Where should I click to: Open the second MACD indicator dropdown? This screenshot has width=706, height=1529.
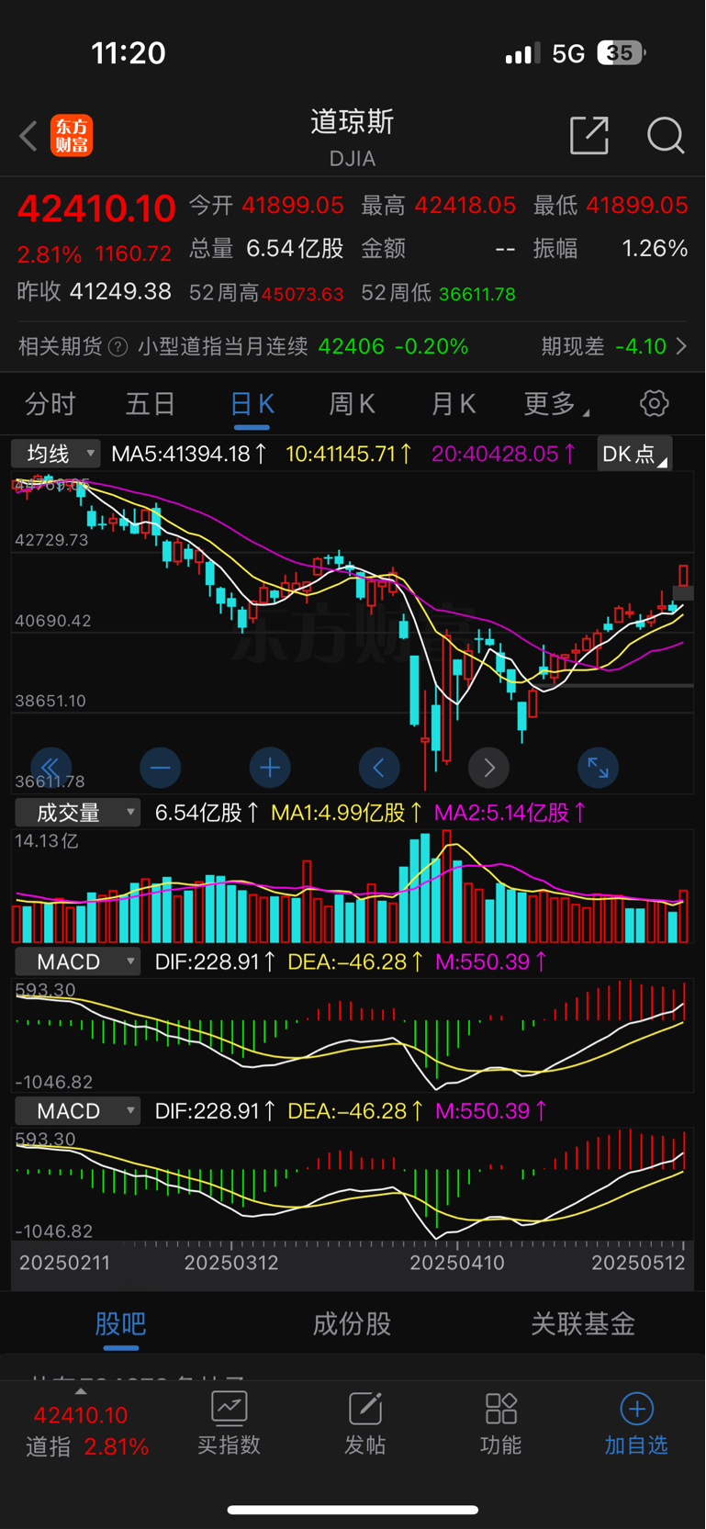point(76,1111)
